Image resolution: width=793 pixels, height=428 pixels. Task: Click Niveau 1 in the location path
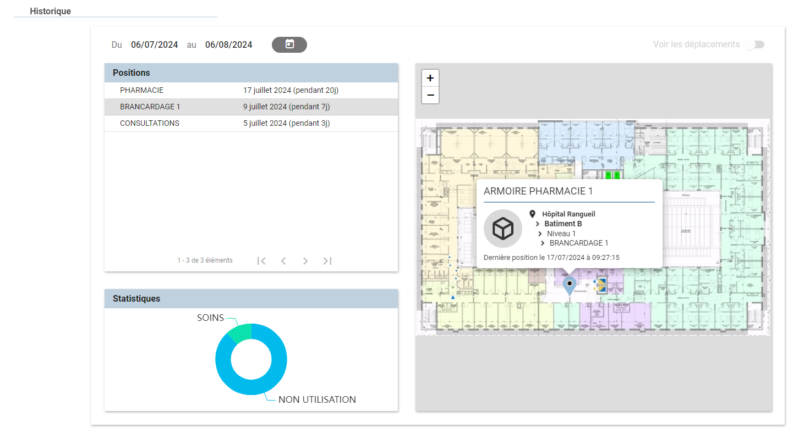click(x=561, y=234)
